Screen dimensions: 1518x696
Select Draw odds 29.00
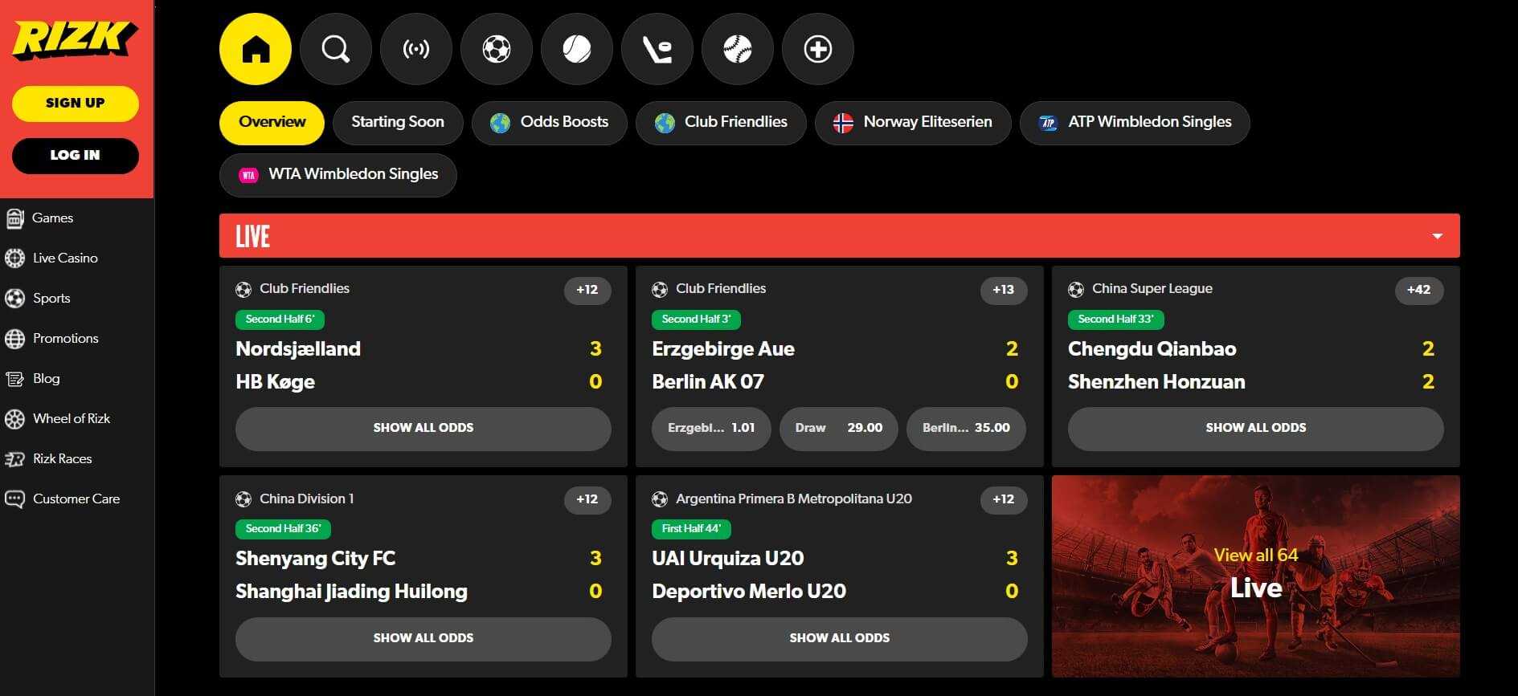coord(839,428)
